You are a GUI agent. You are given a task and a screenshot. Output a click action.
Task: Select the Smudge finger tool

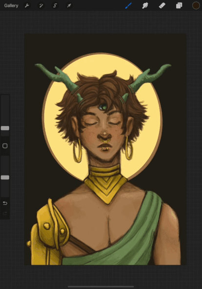[x=145, y=5]
